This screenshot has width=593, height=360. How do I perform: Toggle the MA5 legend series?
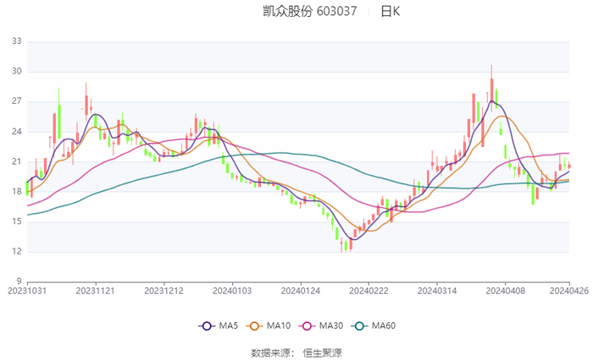pyautogui.click(x=219, y=325)
